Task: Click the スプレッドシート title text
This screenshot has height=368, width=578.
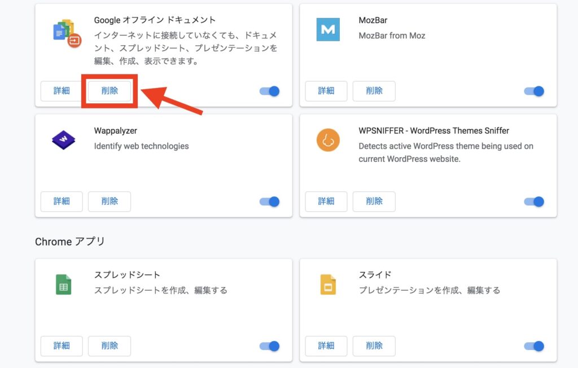Action: (x=127, y=275)
